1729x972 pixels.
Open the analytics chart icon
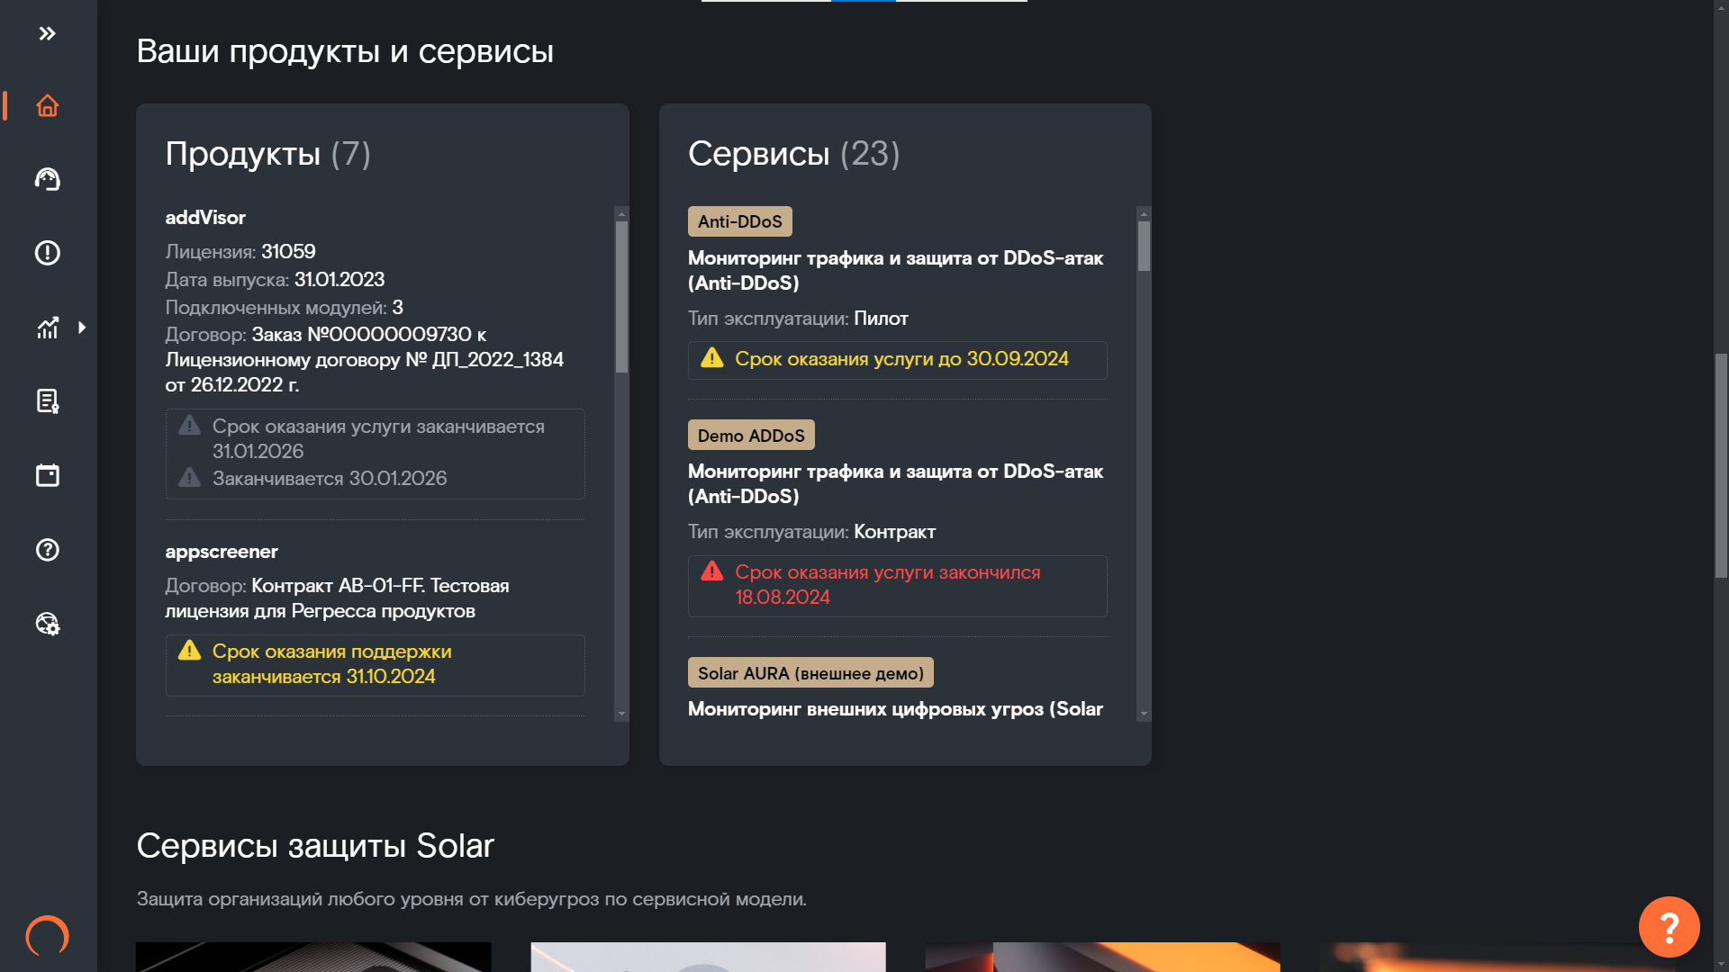click(x=48, y=328)
